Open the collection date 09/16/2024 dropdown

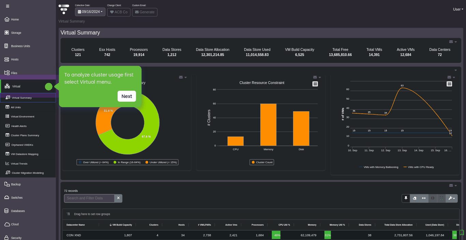pos(90,12)
